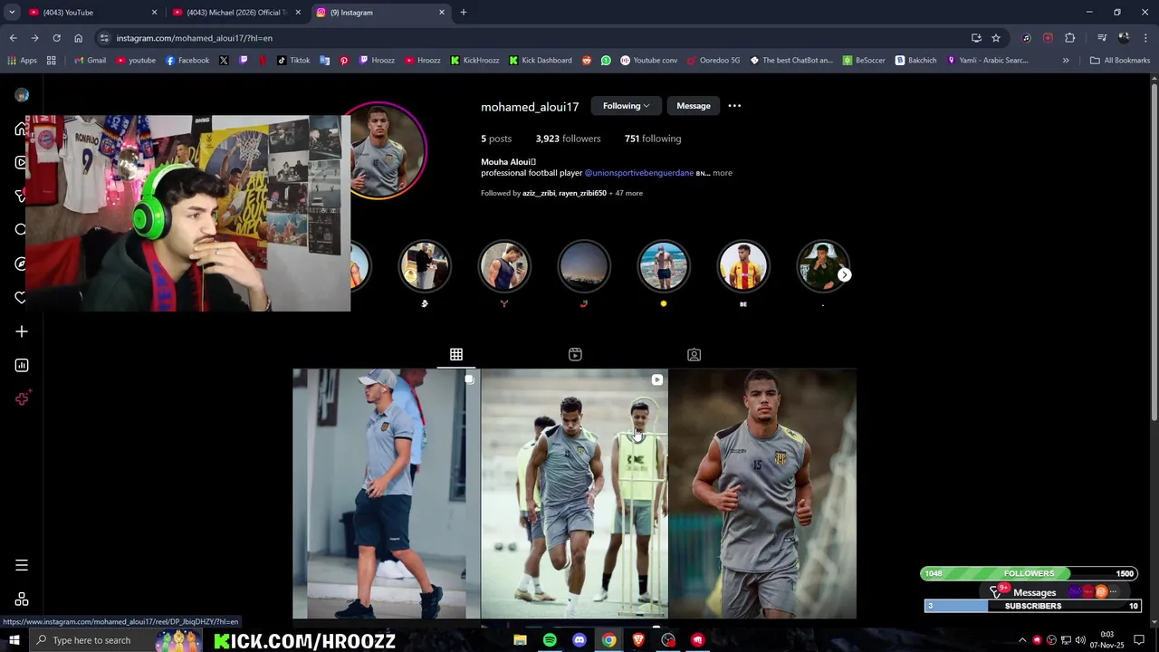Viewport: 1159px width, 652px height.
Task: Reload the page
Action: [x=56, y=38]
